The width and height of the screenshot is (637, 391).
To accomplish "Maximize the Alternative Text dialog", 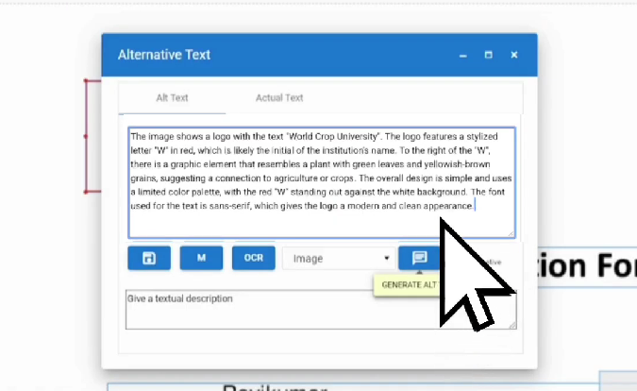I will pyautogui.click(x=488, y=56).
